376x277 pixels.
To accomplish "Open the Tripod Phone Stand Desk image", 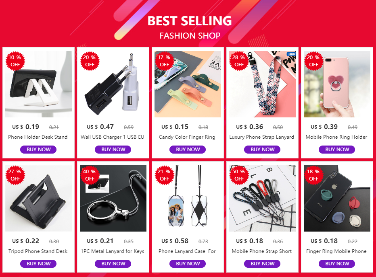I will click(x=38, y=198).
